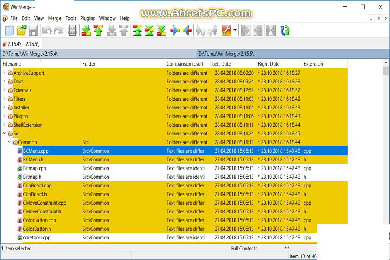The image size is (390, 260).
Task: Jump to First Difference icon
Action: click(x=137, y=30)
